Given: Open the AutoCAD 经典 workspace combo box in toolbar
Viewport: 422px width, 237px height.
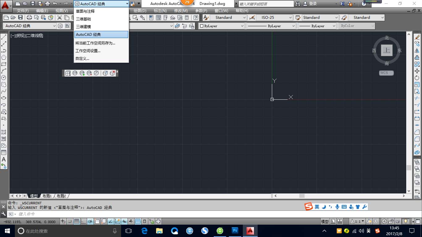Looking at the screenshot, I should [x=102, y=4].
